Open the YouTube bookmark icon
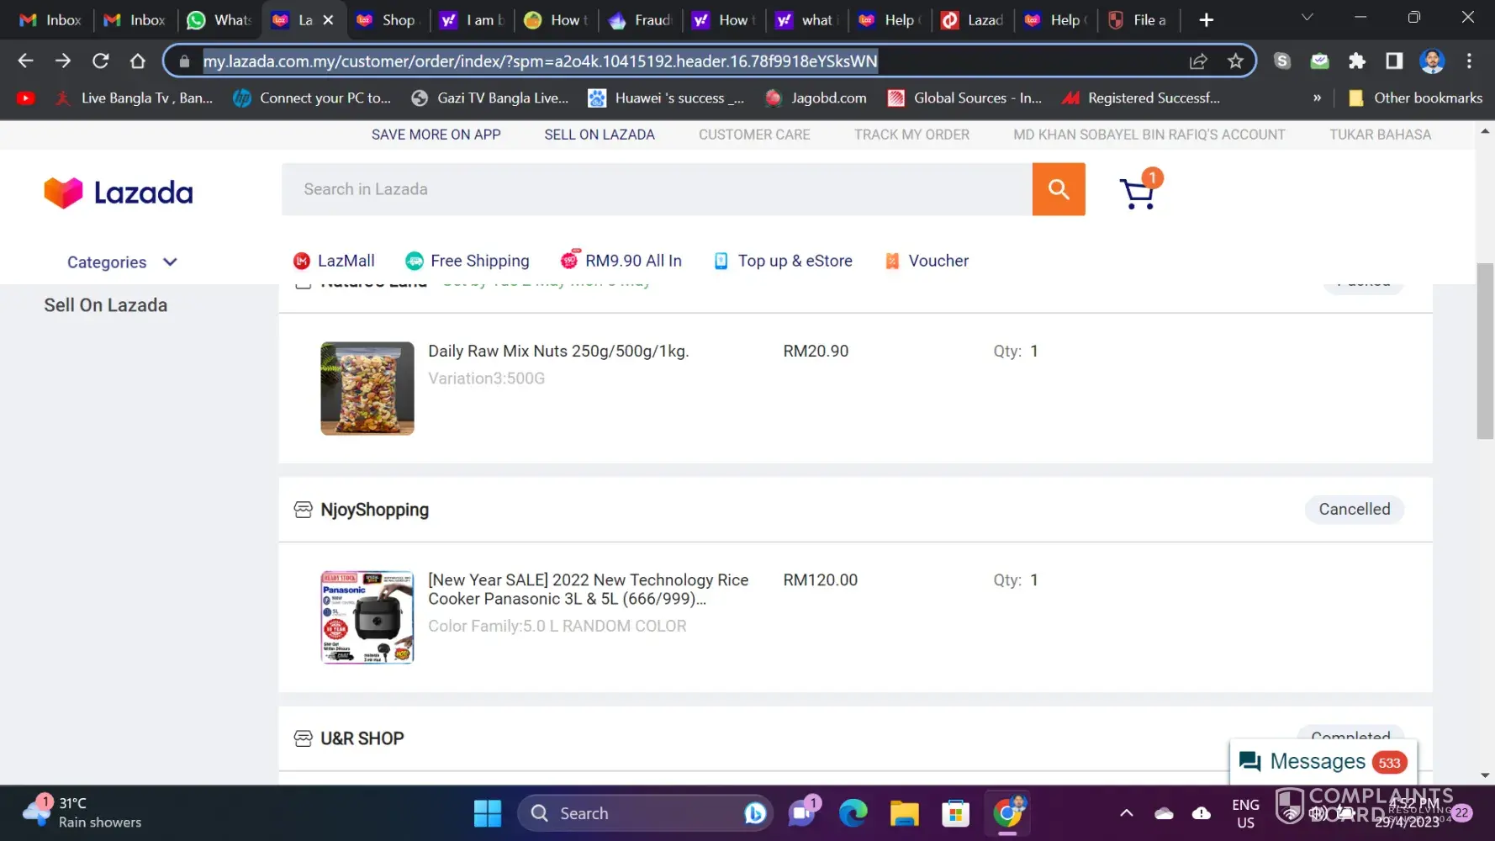The width and height of the screenshot is (1495, 841). coord(26,98)
